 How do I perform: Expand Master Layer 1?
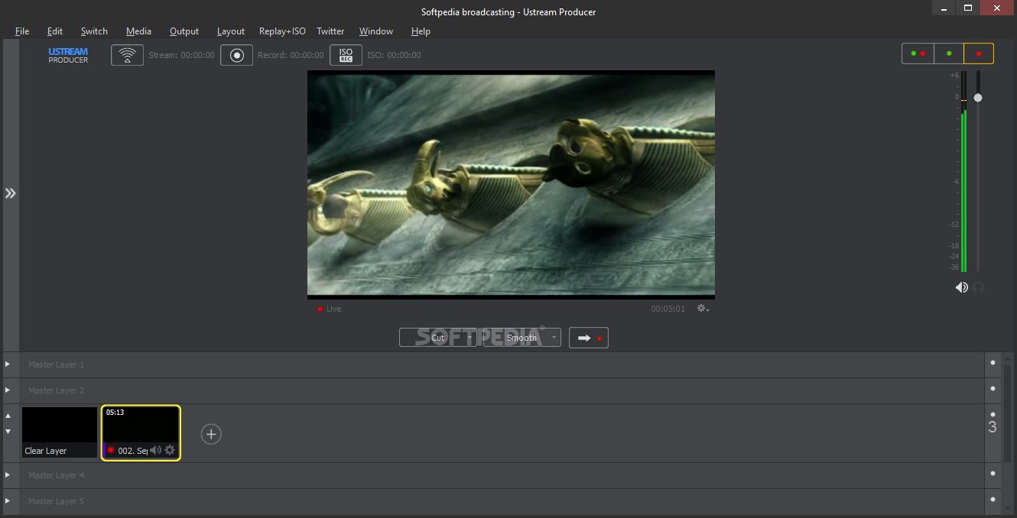click(8, 364)
